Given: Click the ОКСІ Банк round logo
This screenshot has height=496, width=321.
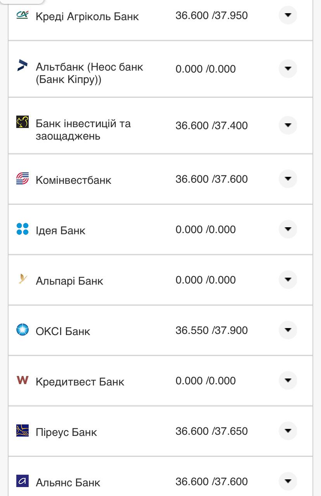Looking at the screenshot, I should coord(22,330).
